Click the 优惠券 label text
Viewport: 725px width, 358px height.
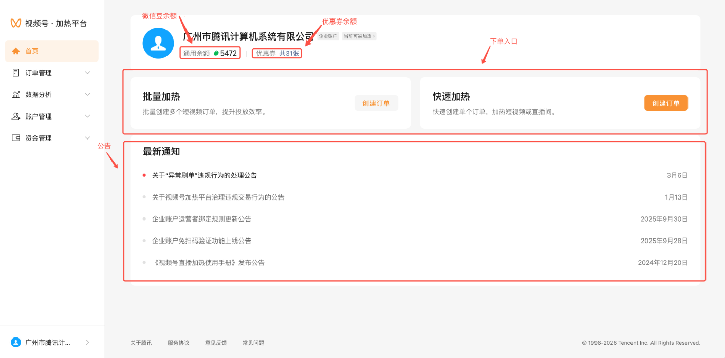click(266, 53)
